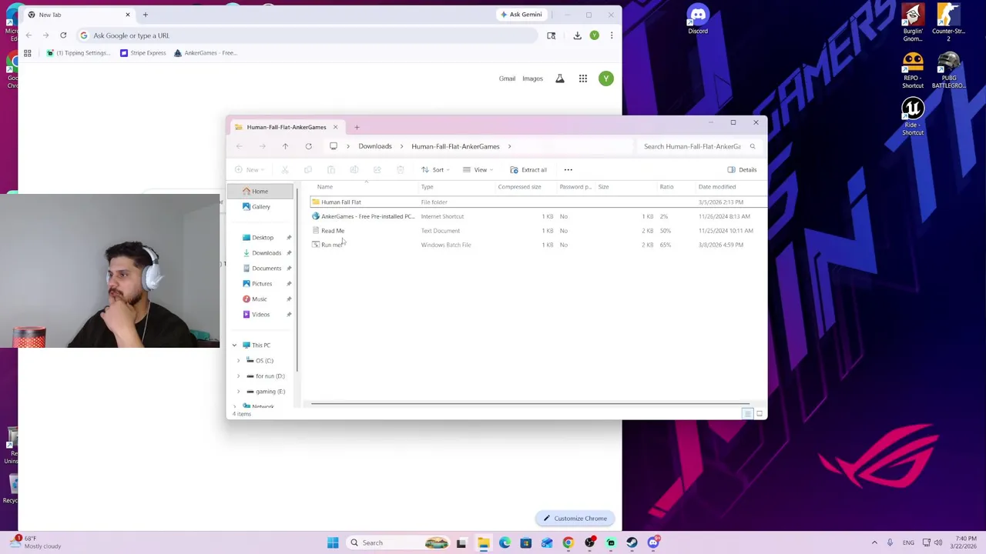Select Home in navigation pane
Screen dimensions: 986x554
(260, 192)
